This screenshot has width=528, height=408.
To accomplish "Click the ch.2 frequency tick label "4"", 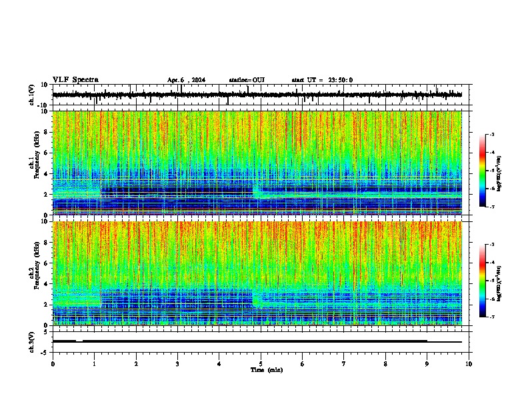I will tap(46, 284).
